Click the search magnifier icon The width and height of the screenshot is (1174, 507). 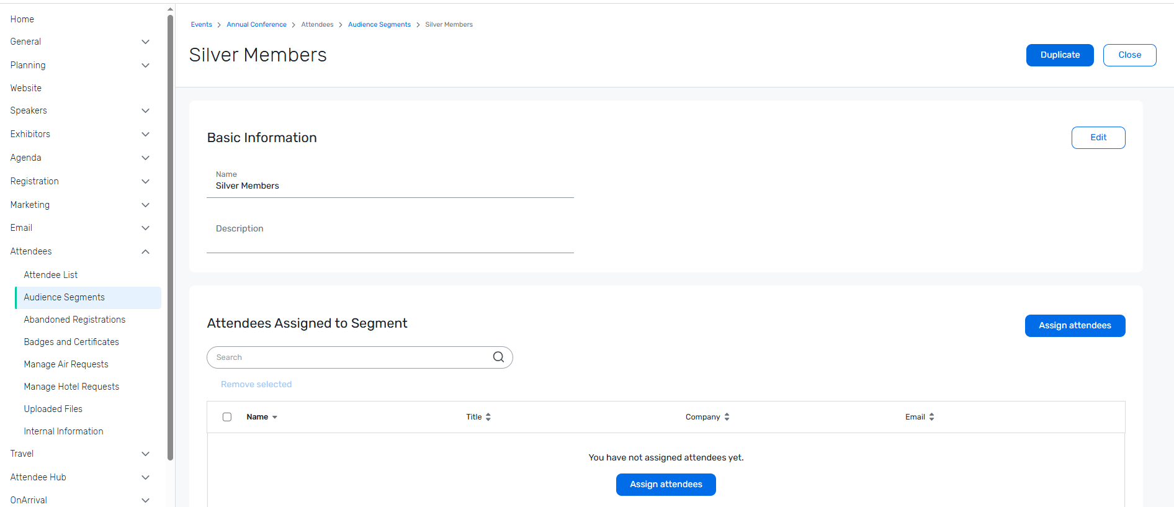point(498,357)
